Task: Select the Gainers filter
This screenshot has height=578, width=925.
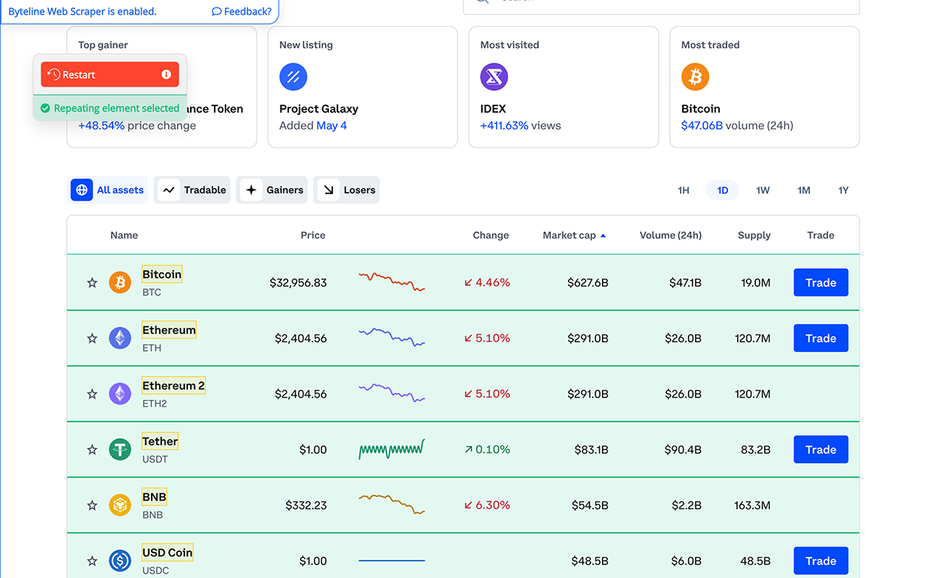Action: click(x=272, y=190)
